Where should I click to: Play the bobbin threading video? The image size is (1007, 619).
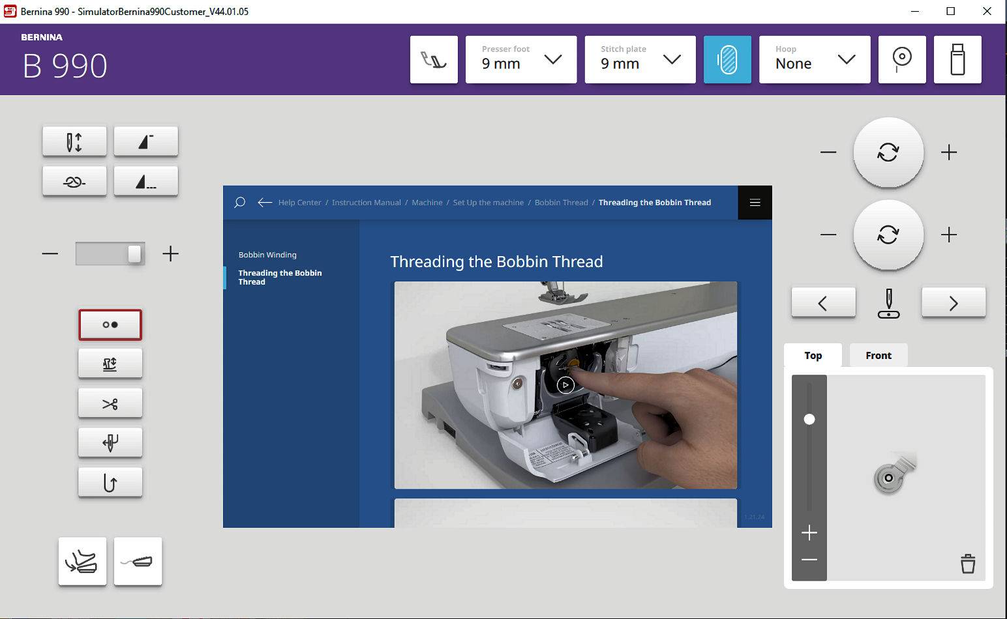pyautogui.click(x=565, y=385)
